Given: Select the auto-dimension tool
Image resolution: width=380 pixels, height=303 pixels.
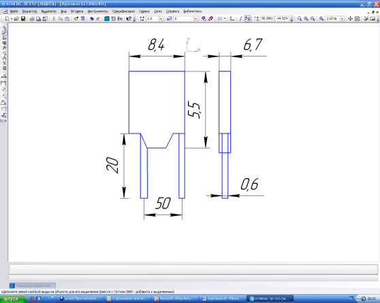Looking at the screenshot, I should click(x=3, y=76).
